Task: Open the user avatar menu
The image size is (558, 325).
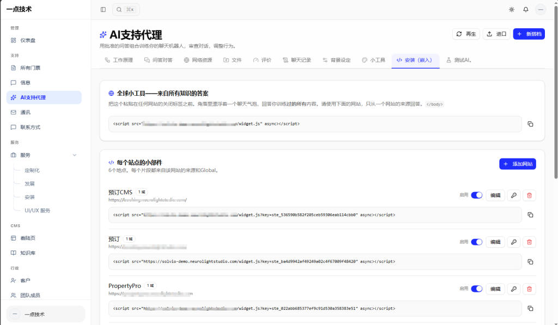Action: (541, 10)
